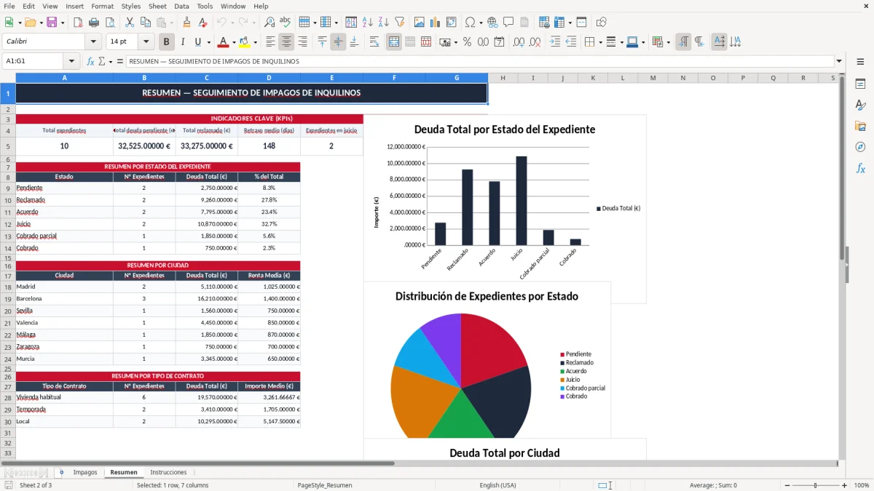
Task: Open the Find & Replace icon
Action: [x=269, y=23]
